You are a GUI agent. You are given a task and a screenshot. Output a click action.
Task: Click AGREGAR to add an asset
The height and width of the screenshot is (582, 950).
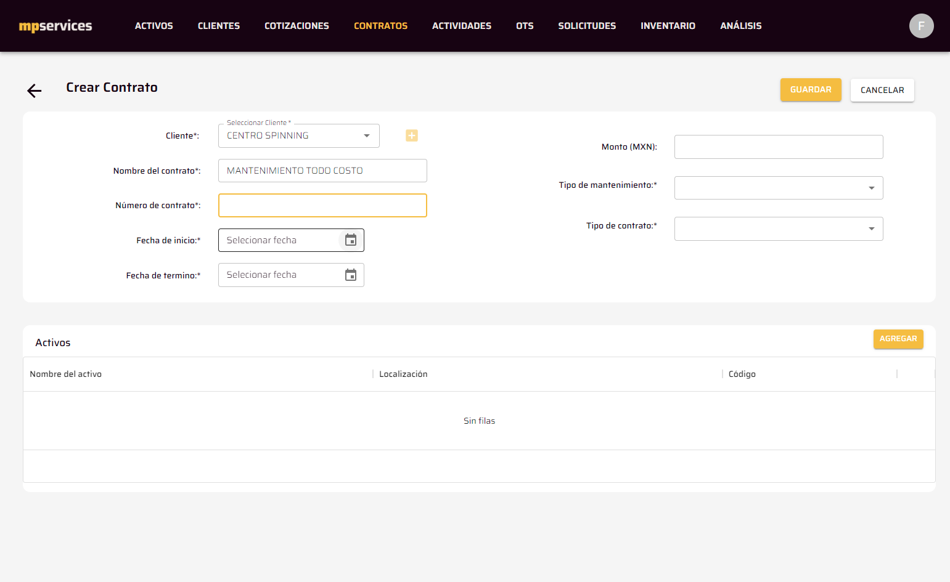pyautogui.click(x=898, y=339)
